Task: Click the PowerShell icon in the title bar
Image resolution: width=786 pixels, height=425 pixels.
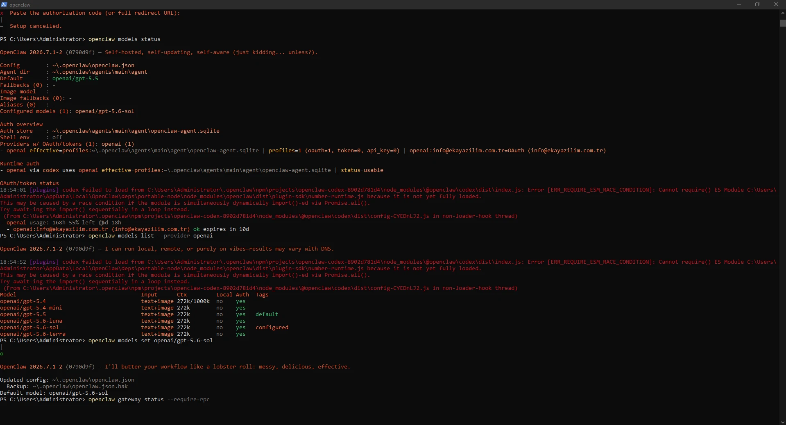Action: pyautogui.click(x=4, y=5)
